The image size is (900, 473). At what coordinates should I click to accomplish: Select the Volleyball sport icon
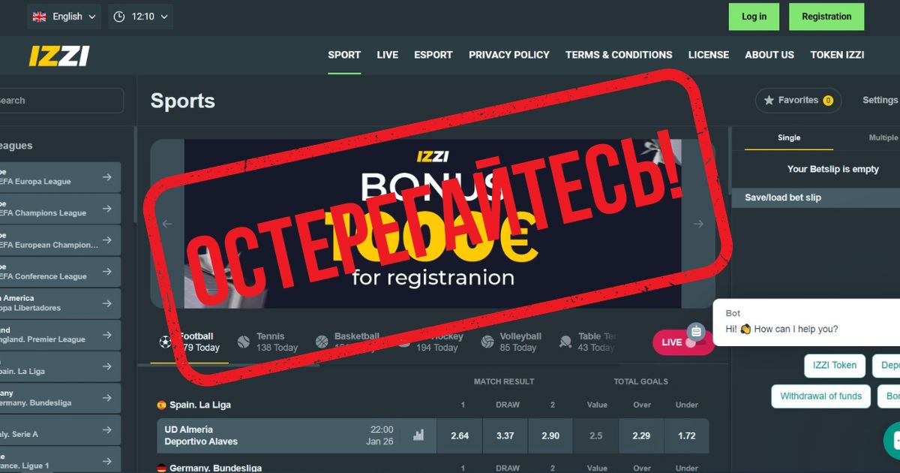pyautogui.click(x=487, y=342)
